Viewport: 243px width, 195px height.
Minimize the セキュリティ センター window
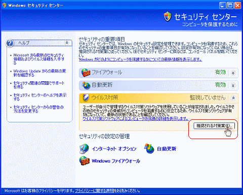click(222, 6)
